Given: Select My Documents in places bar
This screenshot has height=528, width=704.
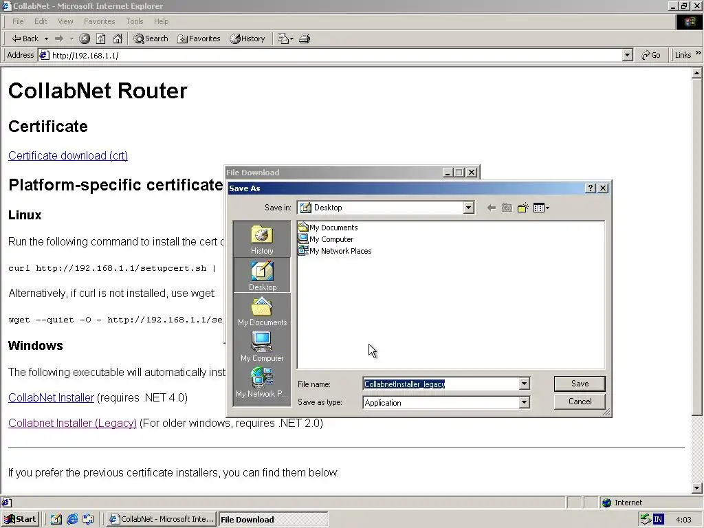Looking at the screenshot, I should [x=262, y=311].
